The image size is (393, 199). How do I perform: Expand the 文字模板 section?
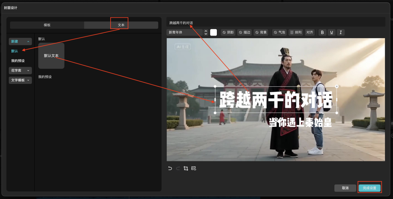(x=20, y=80)
